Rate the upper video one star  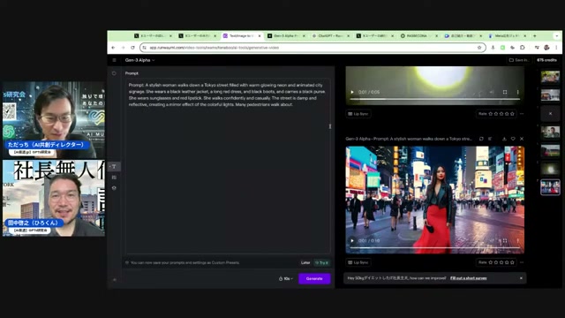click(x=491, y=114)
